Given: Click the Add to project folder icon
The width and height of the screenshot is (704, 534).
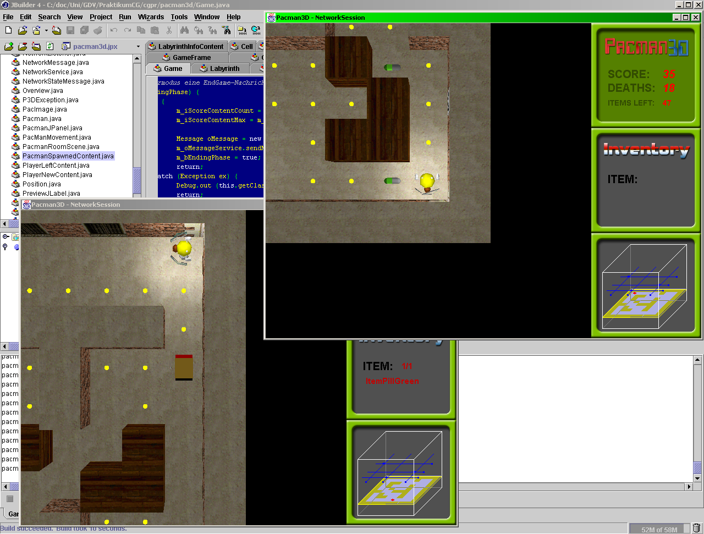Looking at the screenshot, I should [9, 46].
